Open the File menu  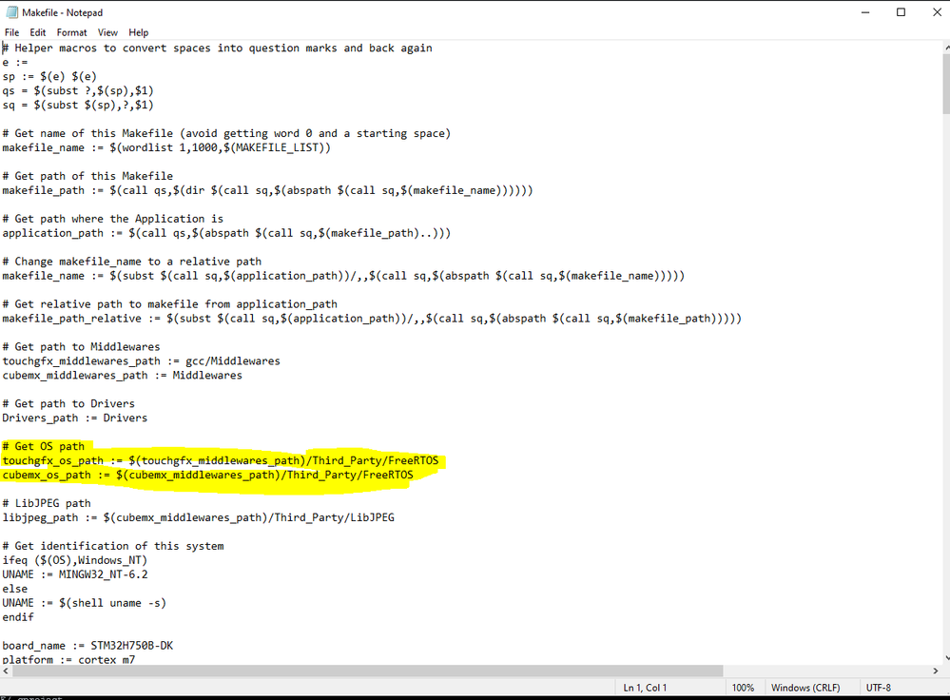[11, 32]
